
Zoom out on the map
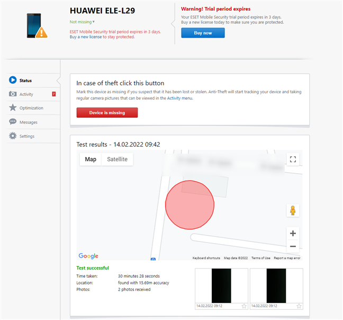293,246
